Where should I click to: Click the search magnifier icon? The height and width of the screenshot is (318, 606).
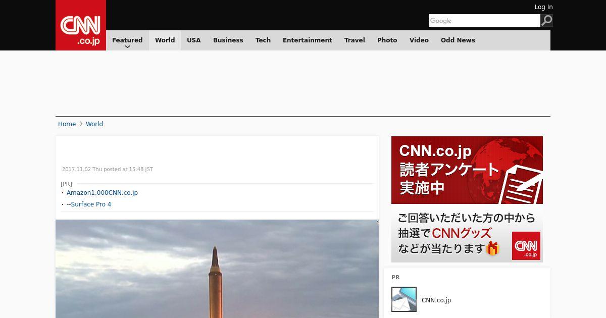pyautogui.click(x=546, y=20)
